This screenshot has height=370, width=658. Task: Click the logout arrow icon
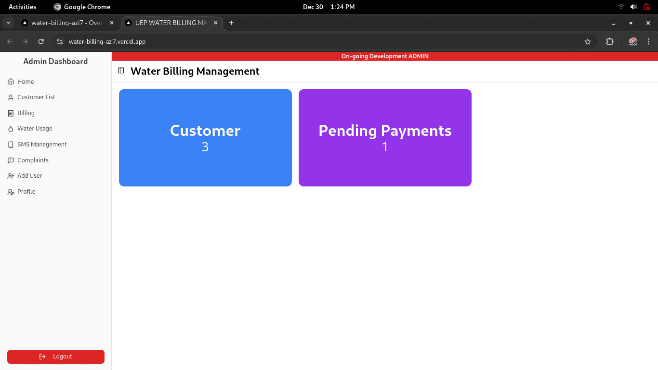[42, 357]
